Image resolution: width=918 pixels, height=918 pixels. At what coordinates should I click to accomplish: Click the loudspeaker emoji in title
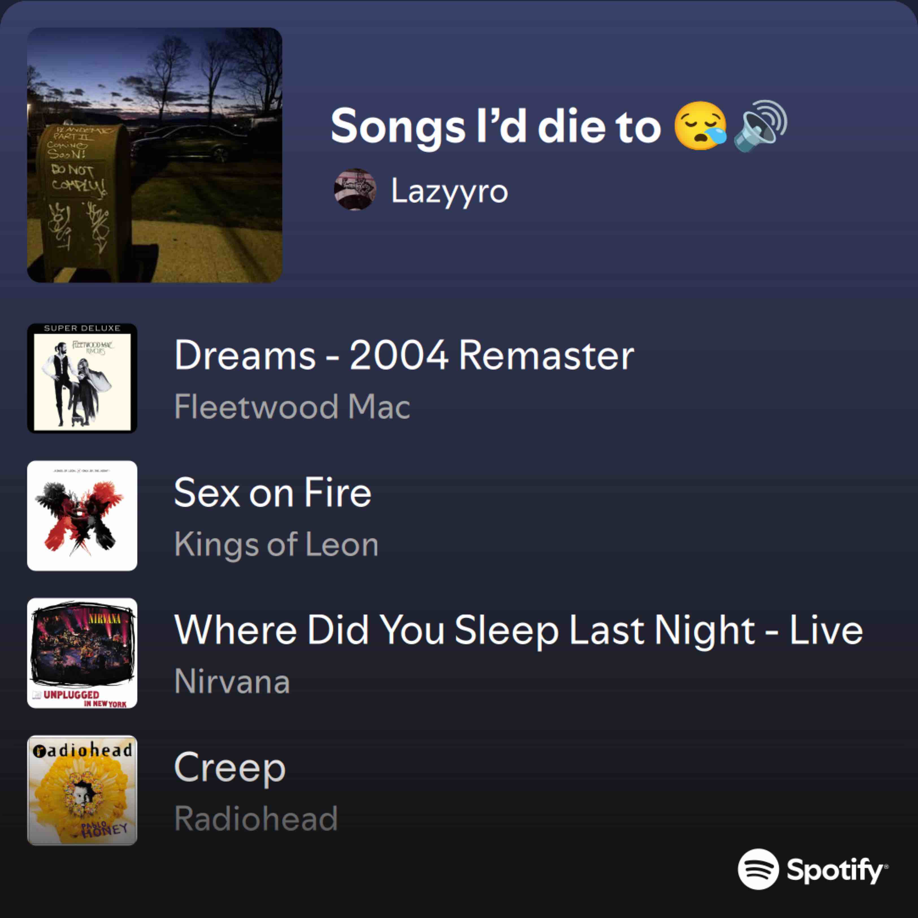coord(760,126)
